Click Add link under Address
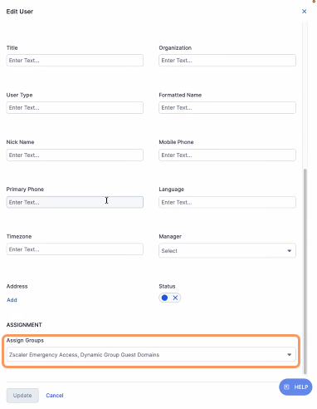This screenshot has width=317, height=409. coord(12,300)
